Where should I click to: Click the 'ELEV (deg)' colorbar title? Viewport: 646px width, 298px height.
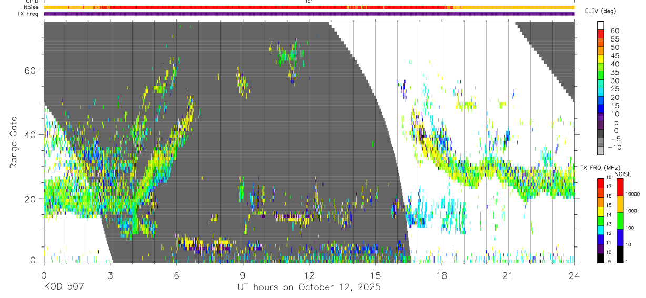pyautogui.click(x=601, y=11)
